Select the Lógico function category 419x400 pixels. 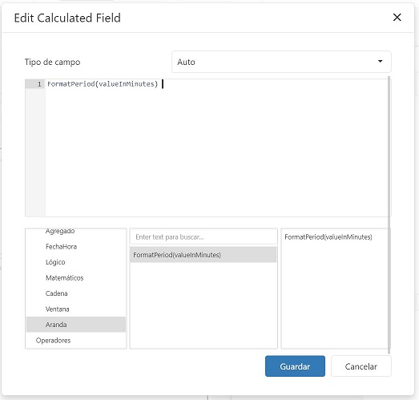point(55,262)
